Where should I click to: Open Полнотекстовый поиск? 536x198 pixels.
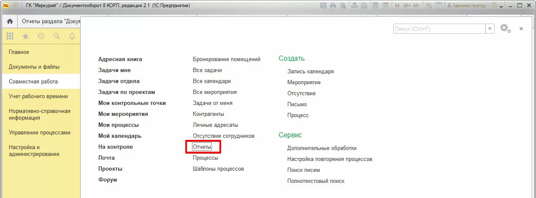316,181
